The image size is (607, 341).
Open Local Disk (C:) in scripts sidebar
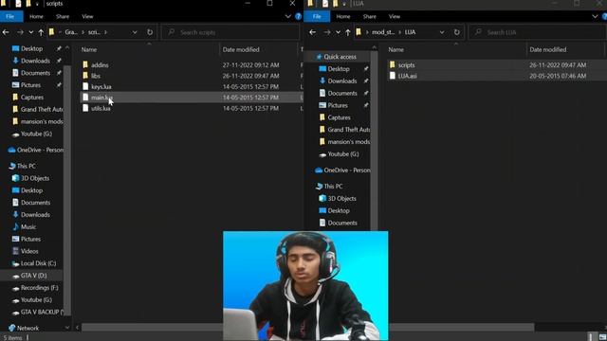(x=38, y=263)
